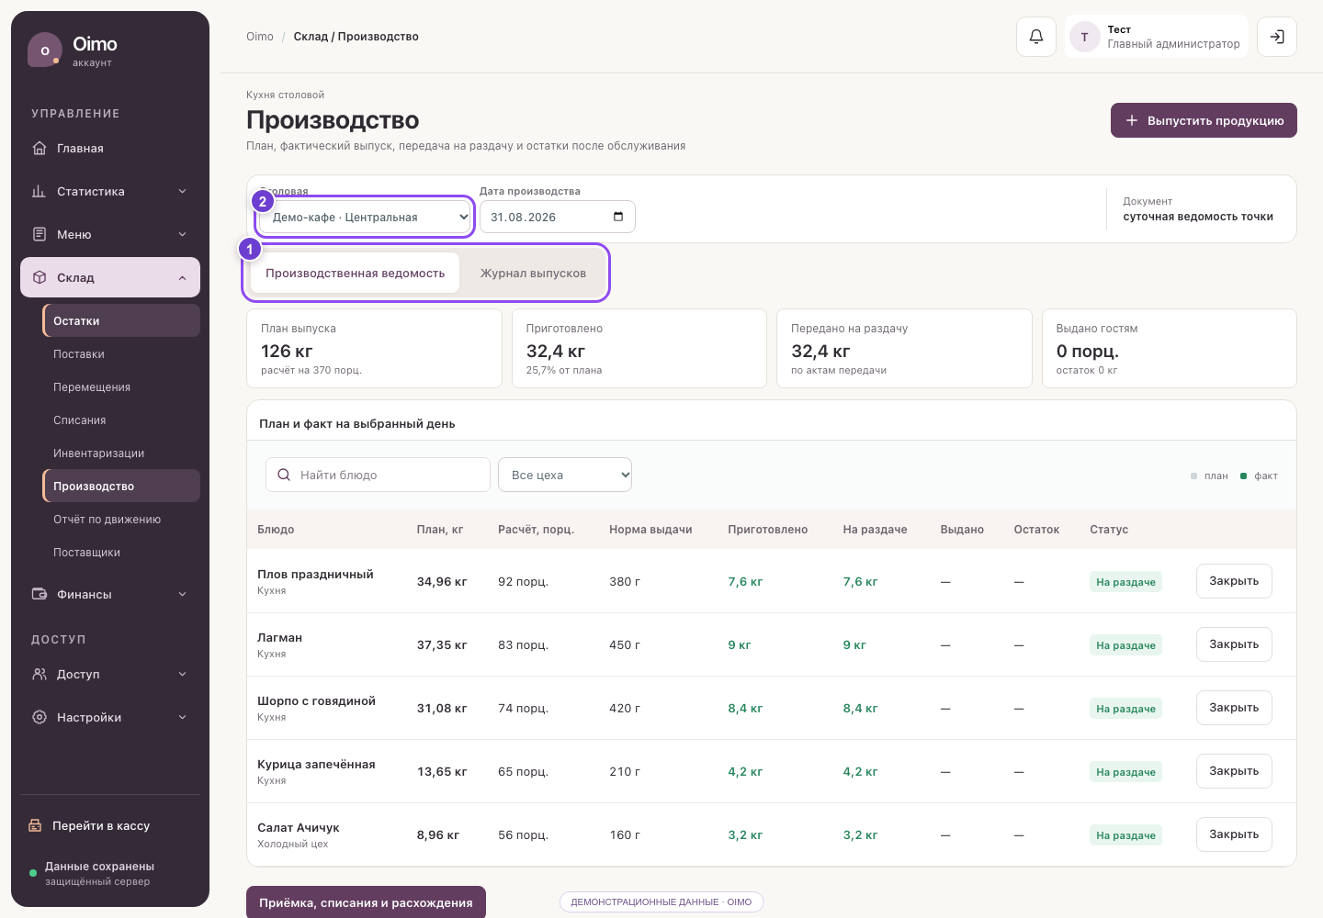Expand the Доступ section chevron
This screenshot has width=1323, height=918.
[x=182, y=674]
